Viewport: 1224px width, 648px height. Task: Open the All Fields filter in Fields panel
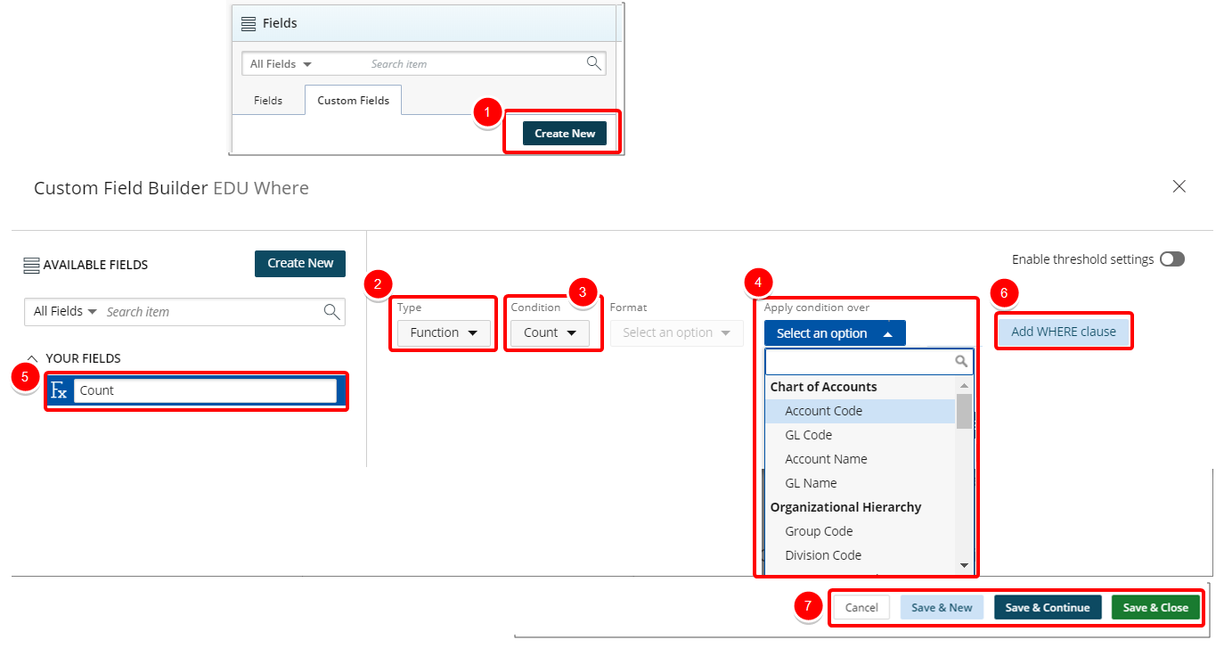tap(281, 64)
